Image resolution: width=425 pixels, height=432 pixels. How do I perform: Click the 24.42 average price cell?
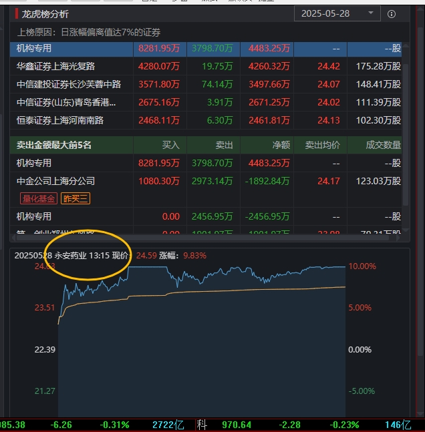(x=329, y=66)
